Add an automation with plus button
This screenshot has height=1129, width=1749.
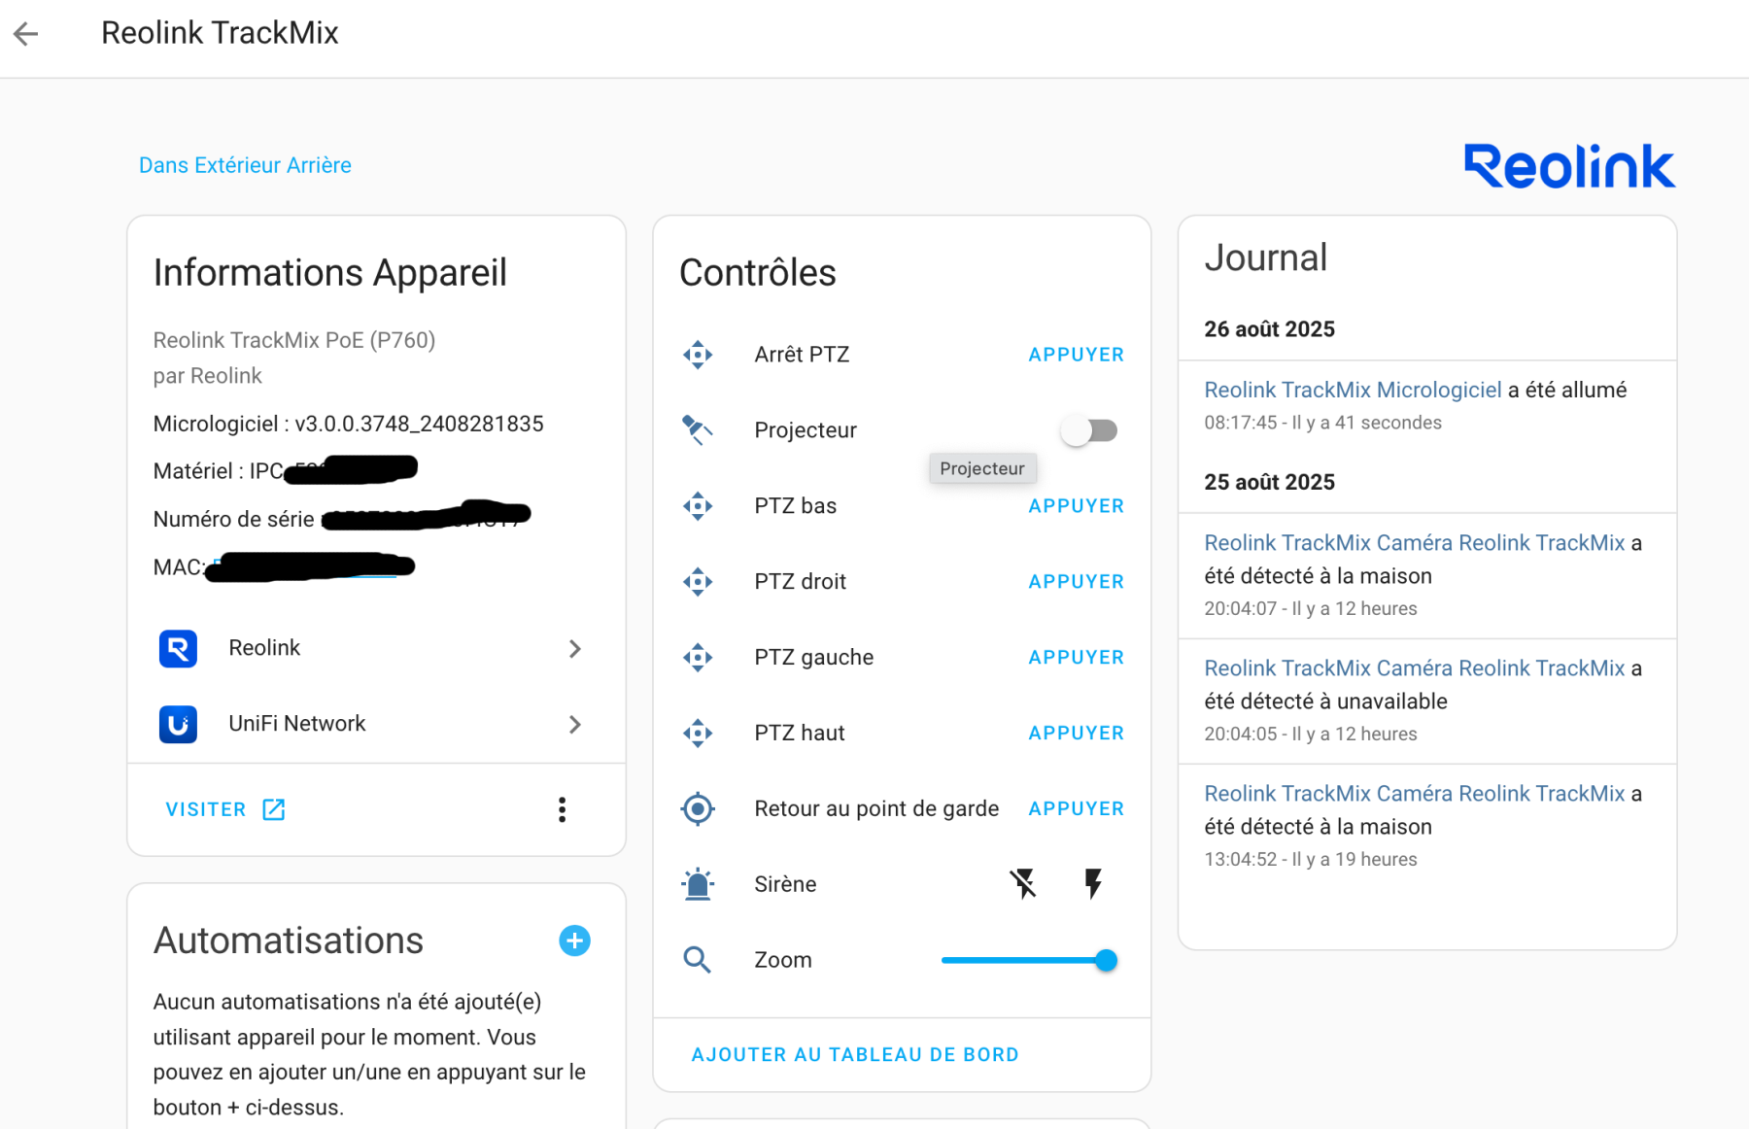point(574,941)
